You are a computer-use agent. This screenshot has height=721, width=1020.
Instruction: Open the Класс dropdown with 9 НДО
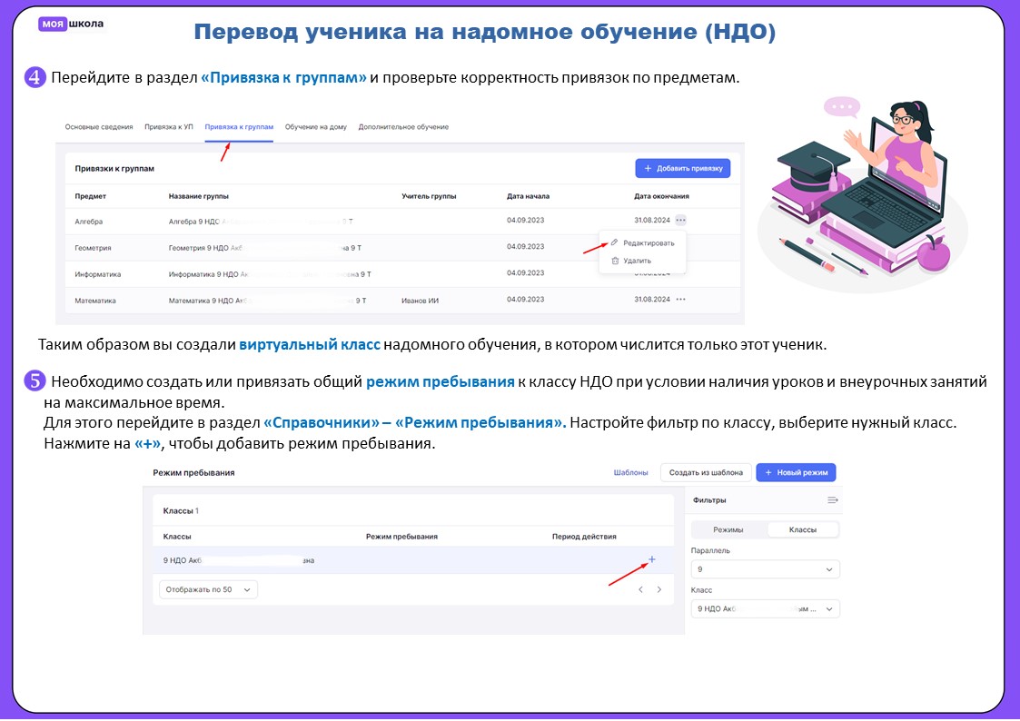click(x=765, y=609)
